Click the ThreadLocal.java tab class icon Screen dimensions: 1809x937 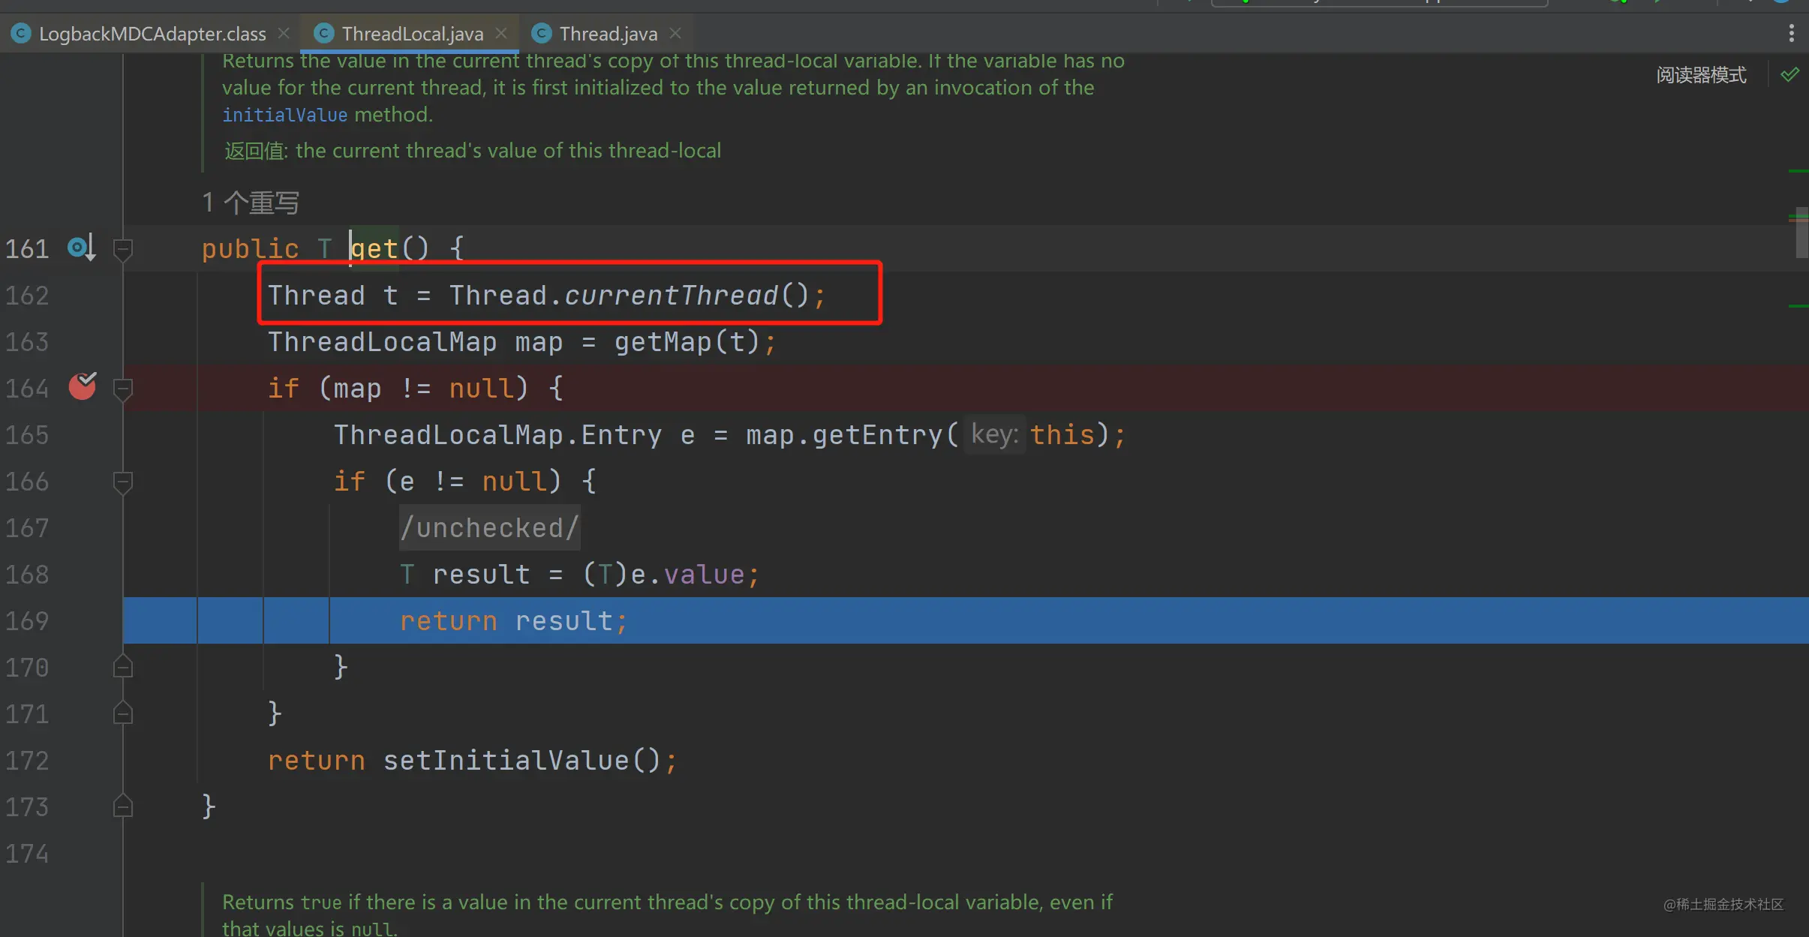coord(323,34)
